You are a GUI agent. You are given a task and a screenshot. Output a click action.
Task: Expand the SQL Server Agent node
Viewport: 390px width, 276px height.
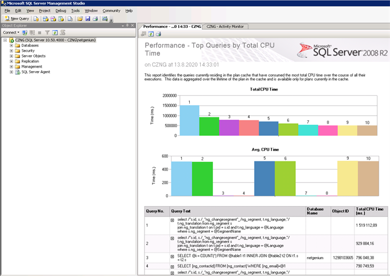pos(11,72)
